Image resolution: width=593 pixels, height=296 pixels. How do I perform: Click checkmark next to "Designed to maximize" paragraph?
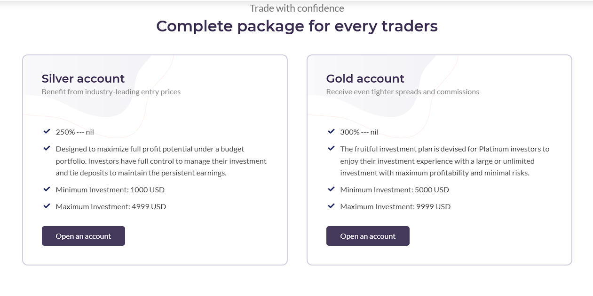pyautogui.click(x=47, y=149)
